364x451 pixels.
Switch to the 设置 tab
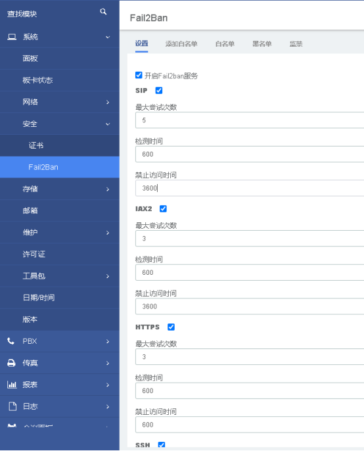pos(141,43)
